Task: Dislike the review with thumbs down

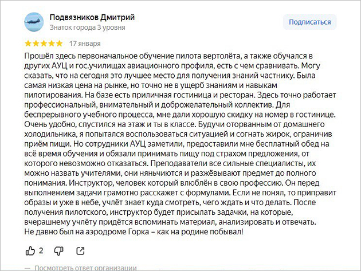Action: point(57,250)
